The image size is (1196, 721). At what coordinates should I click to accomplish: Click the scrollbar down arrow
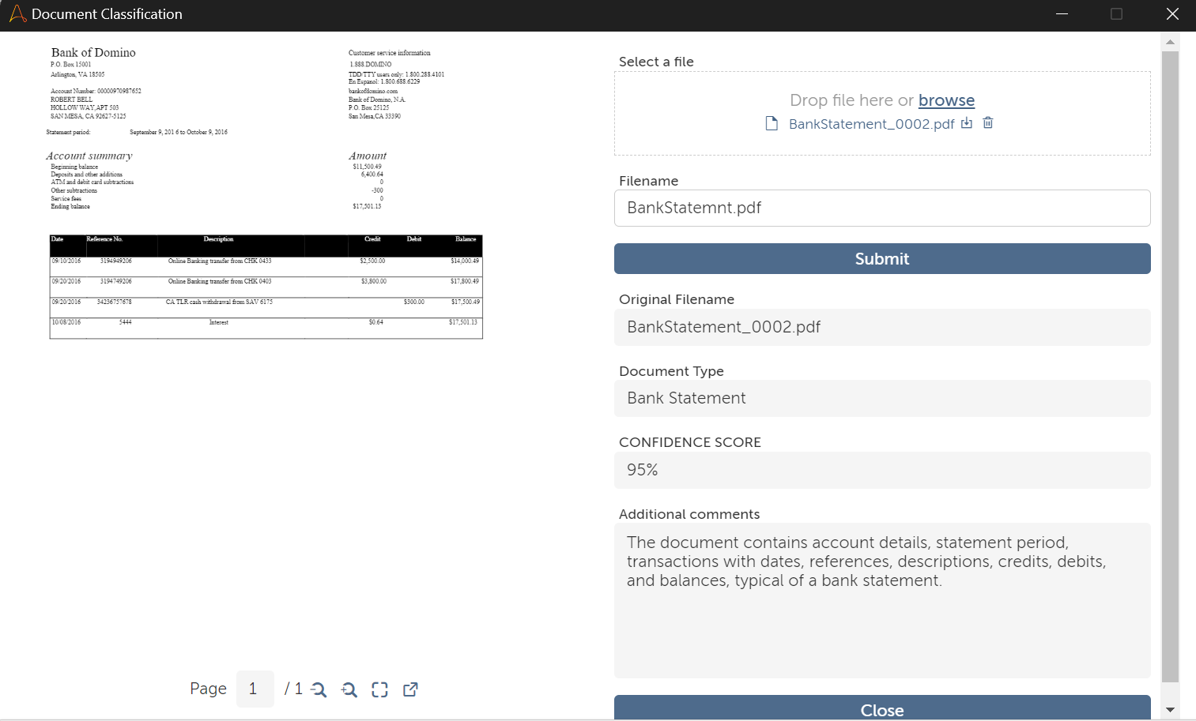coord(1171,710)
